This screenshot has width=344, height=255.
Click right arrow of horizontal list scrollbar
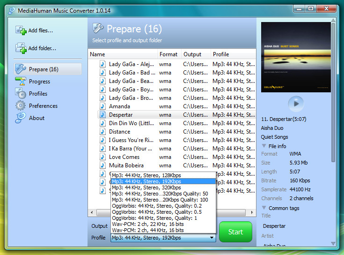(252, 212)
